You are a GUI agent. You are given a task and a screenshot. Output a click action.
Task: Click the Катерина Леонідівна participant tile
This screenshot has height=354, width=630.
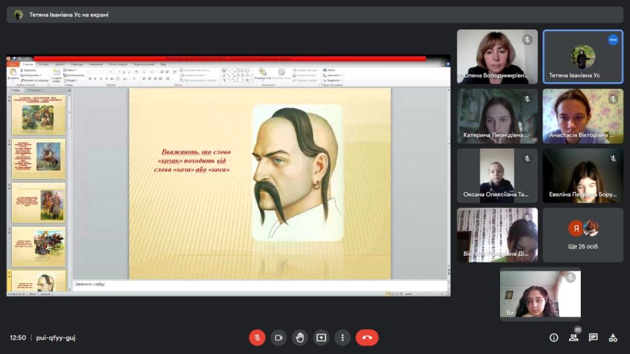[497, 116]
